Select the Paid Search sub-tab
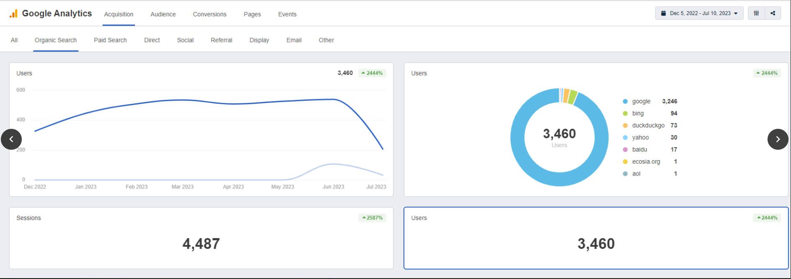This screenshot has width=791, height=279. pos(110,40)
